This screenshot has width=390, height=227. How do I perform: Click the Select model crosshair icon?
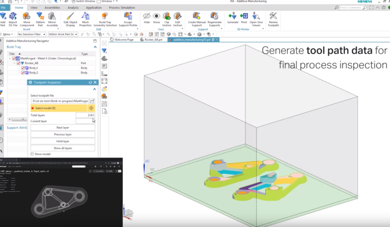click(91, 108)
